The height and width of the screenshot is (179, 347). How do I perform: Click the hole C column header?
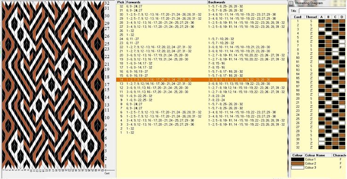[335, 17]
